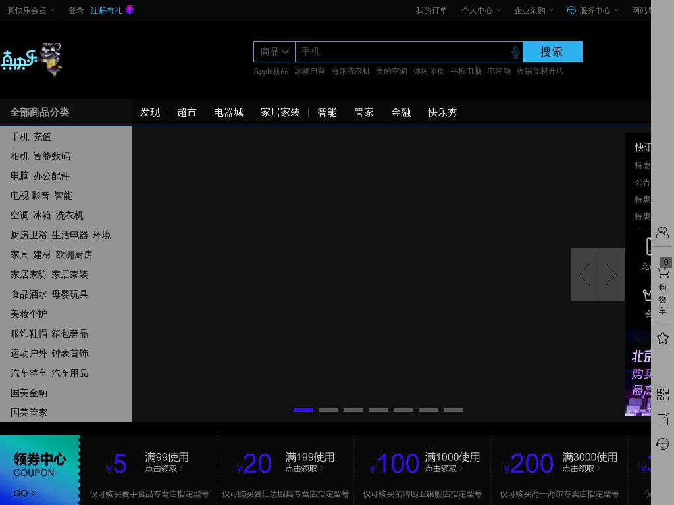Show previous banner slide arrow
This screenshot has height=505, width=674.
pyautogui.click(x=584, y=274)
